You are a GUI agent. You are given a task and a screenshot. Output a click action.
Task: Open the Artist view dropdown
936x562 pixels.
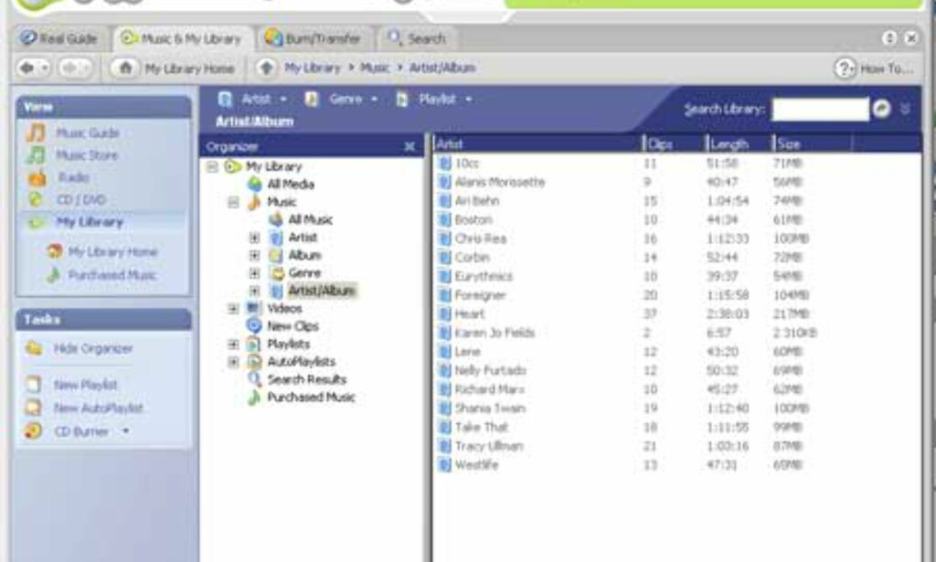283,99
